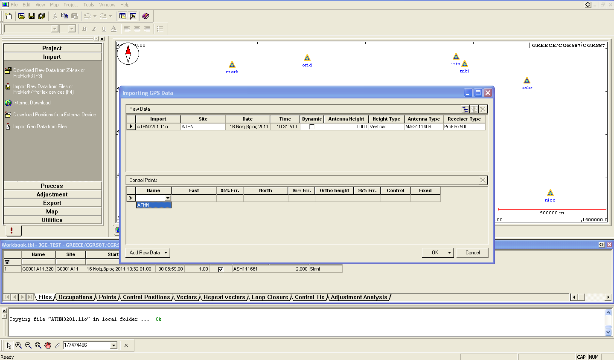Viewport: 614px width, 360px height.
Task: Switch to the Vectors workbook tab
Action: click(x=186, y=297)
